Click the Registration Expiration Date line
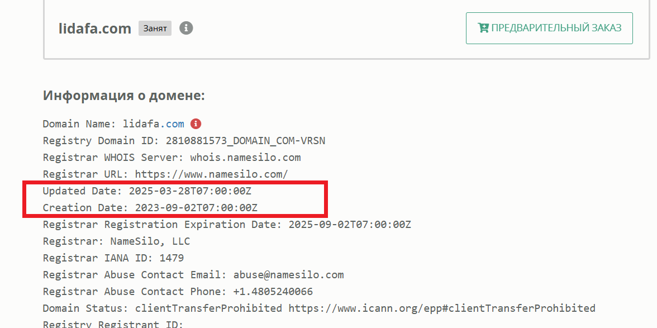Viewport: 657px width, 328px height. (x=227, y=225)
